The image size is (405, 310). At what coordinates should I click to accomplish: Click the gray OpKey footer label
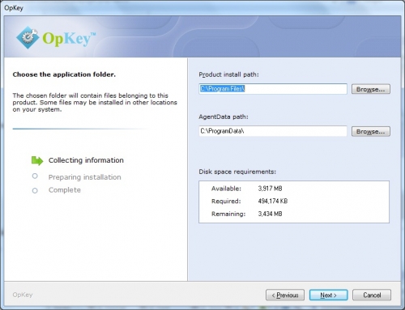23,295
